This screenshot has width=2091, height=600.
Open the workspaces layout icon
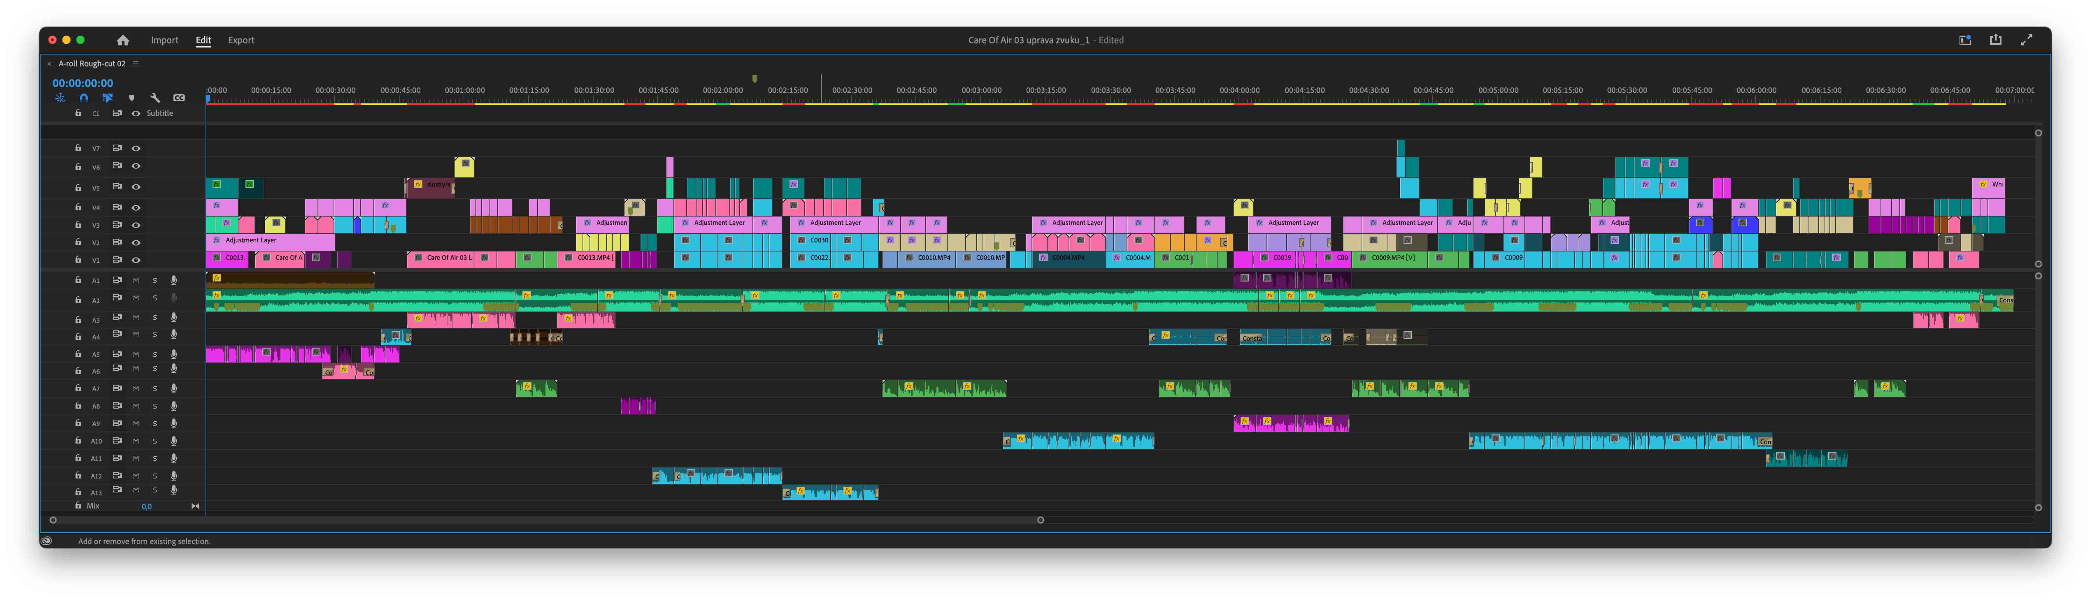[1965, 40]
